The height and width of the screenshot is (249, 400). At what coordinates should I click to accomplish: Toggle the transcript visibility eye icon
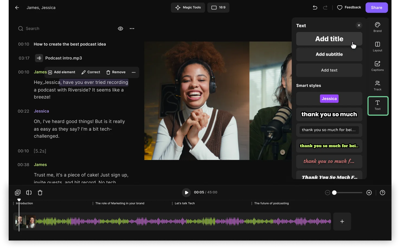point(120,28)
